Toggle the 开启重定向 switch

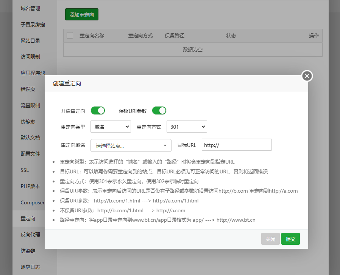click(x=98, y=111)
